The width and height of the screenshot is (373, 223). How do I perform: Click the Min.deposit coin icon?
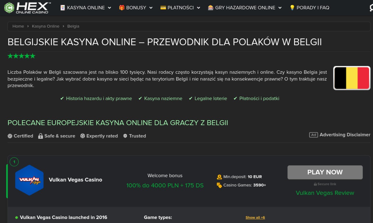[x=219, y=177]
